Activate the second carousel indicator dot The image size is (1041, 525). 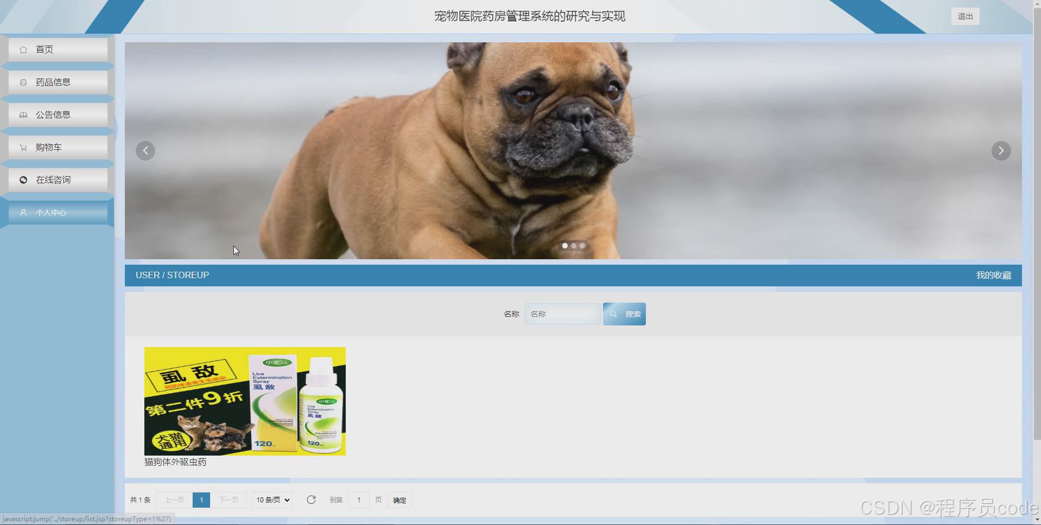(574, 246)
